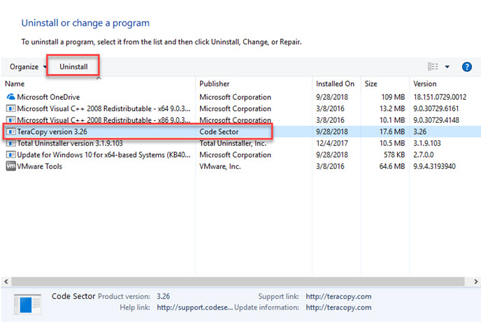Image resolution: width=481 pixels, height=322 pixels.
Task: Click the horizontal scrollbar thumb
Action: (x=238, y=281)
